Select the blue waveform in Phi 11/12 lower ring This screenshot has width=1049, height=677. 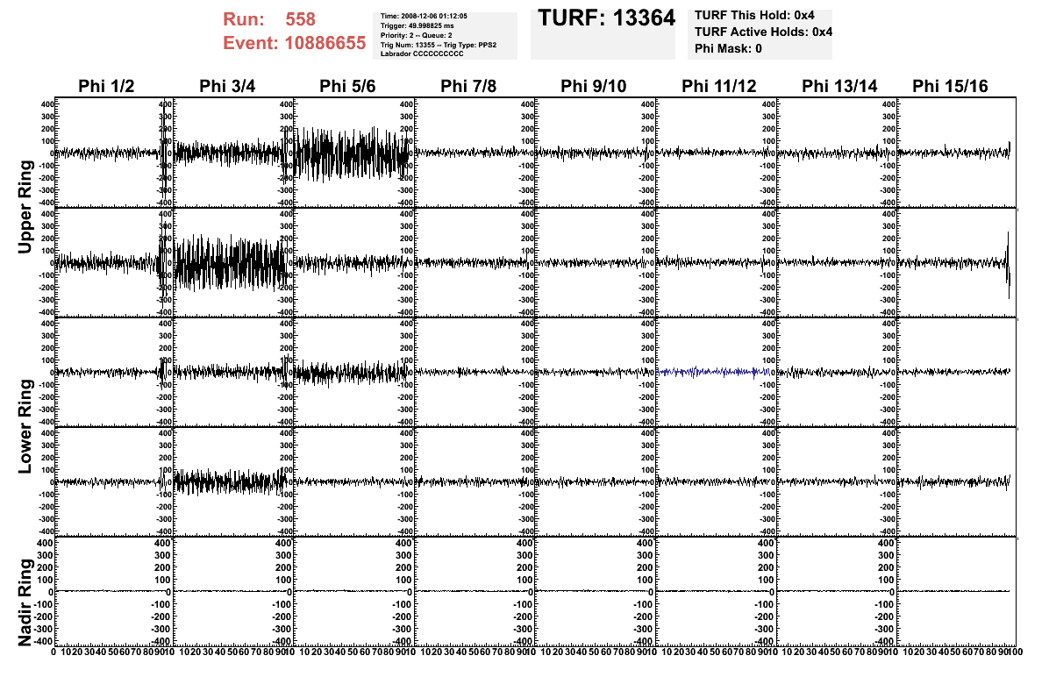tap(713, 371)
